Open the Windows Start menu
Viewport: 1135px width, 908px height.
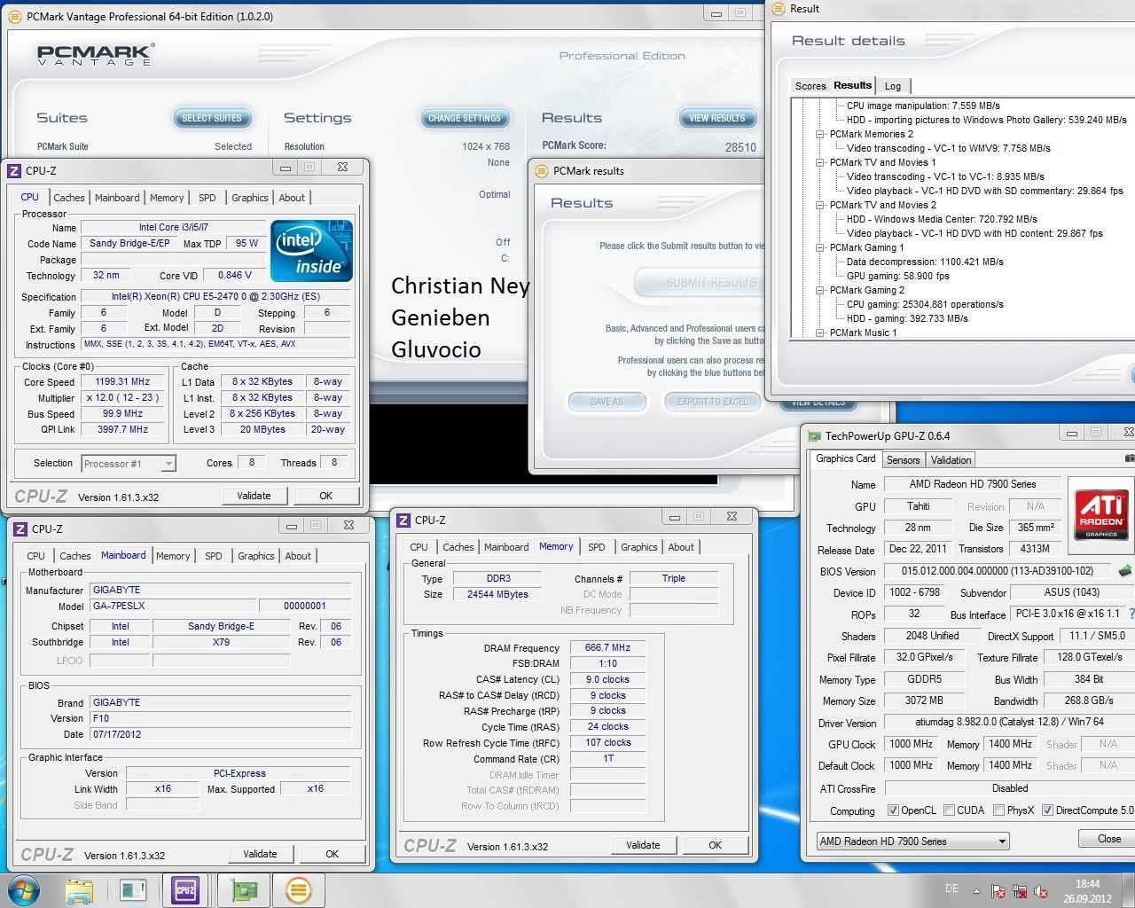24,889
